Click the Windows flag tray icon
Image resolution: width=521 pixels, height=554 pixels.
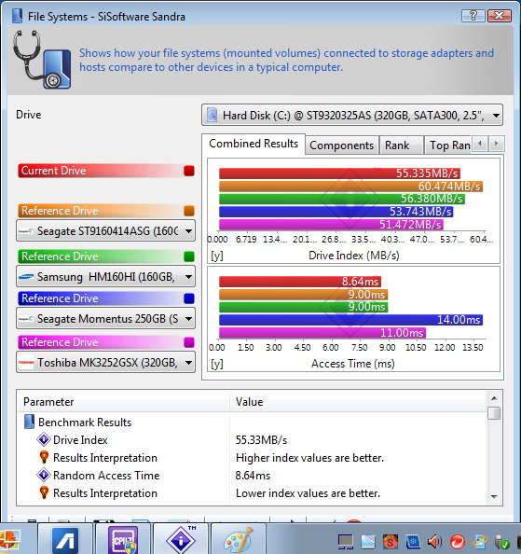480,541
